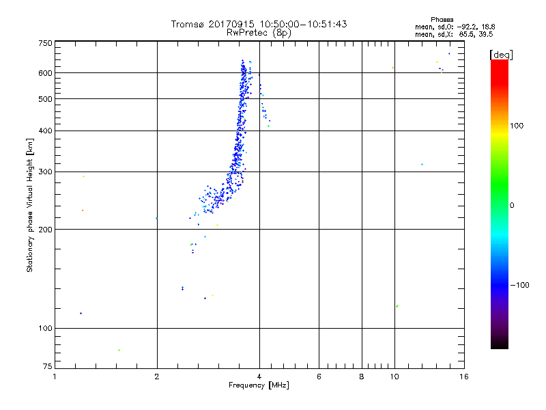The image size is (546, 410).
Task: Click the "[deg]" colorbar unit label
Action: pyautogui.click(x=501, y=55)
